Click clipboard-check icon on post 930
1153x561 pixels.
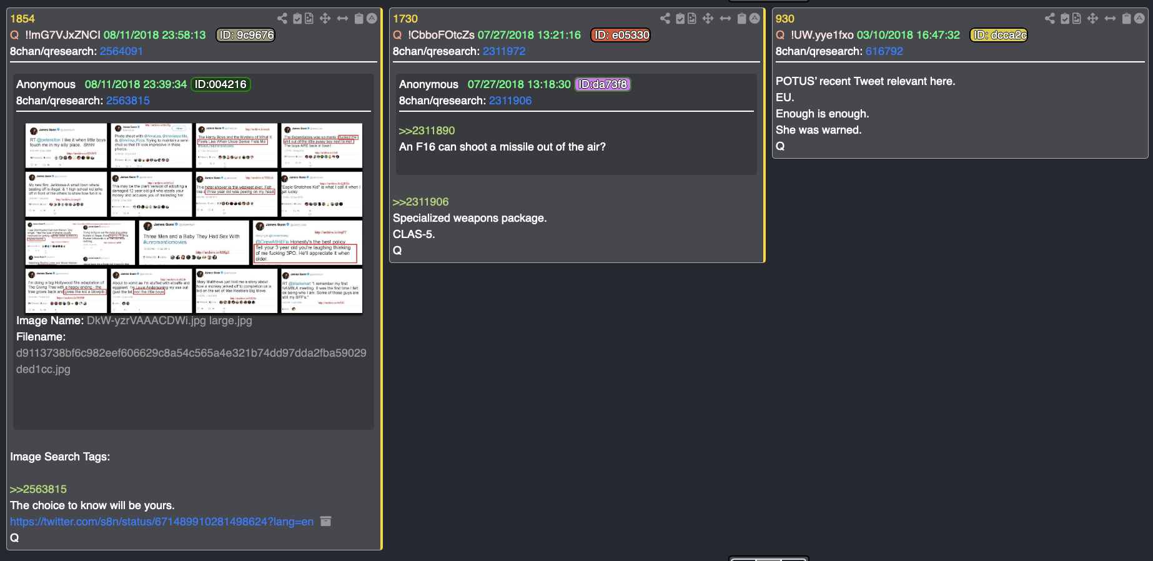1065,19
